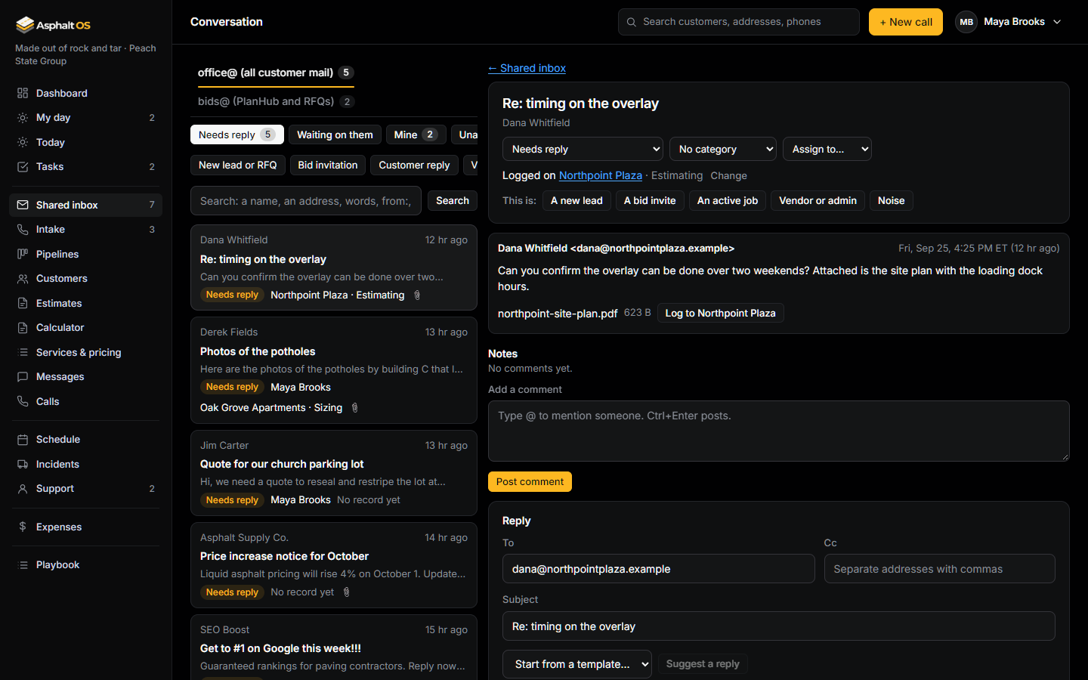Expand the Maya Brooks account chevron
The image size is (1088, 680).
pos(1057,22)
